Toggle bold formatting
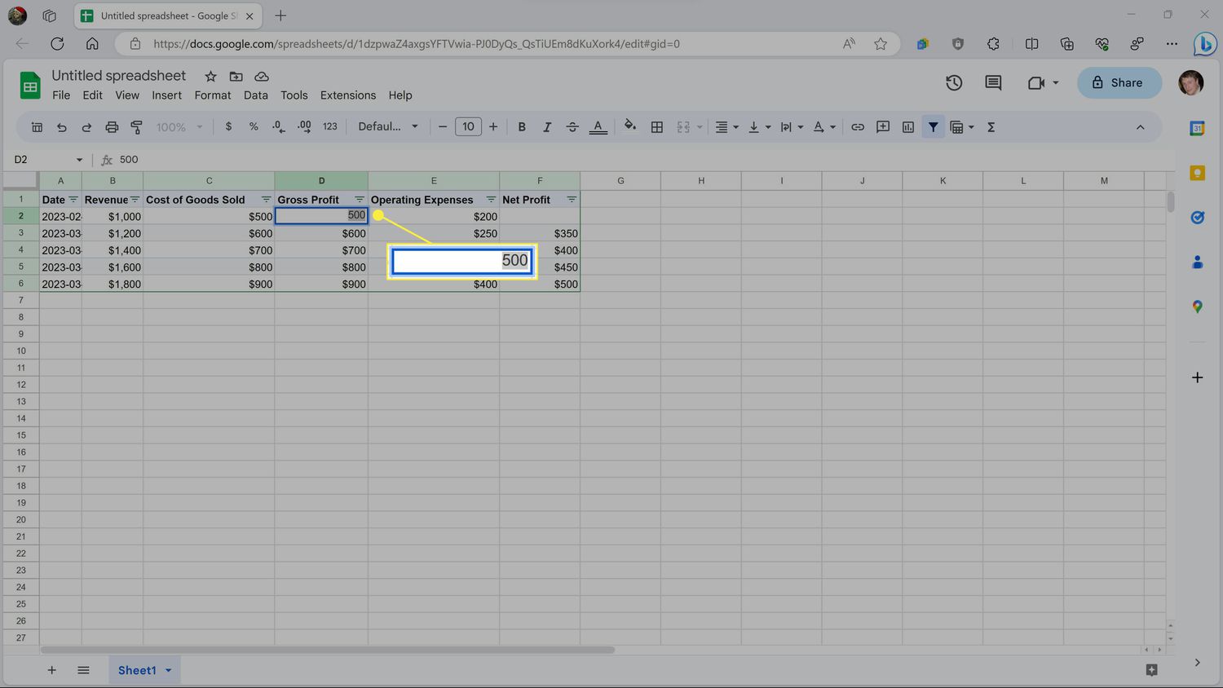Screen dimensions: 1223x688 pyautogui.click(x=522, y=127)
